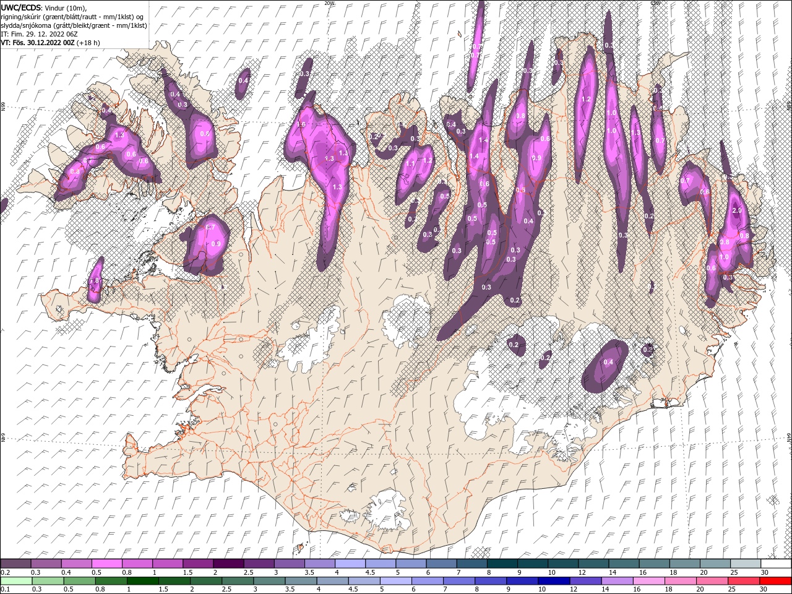Click the '0.1' label under the rain scale

point(5,590)
